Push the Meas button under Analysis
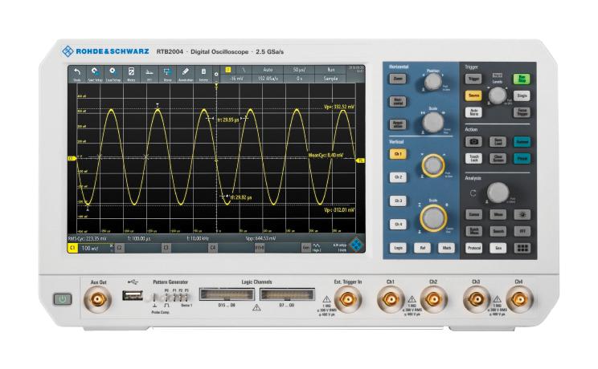Screen dimensions: 598x369 point(498,215)
